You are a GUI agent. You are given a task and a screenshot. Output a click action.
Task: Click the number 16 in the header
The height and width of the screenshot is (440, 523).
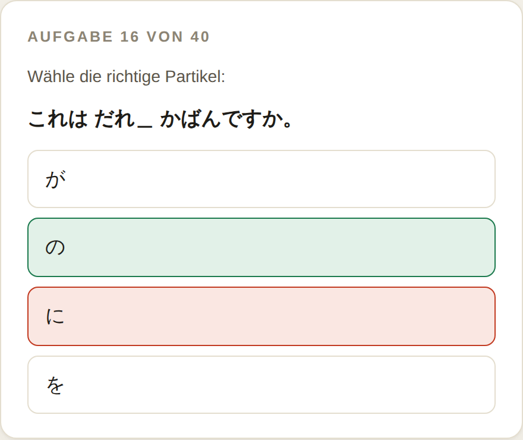(130, 37)
